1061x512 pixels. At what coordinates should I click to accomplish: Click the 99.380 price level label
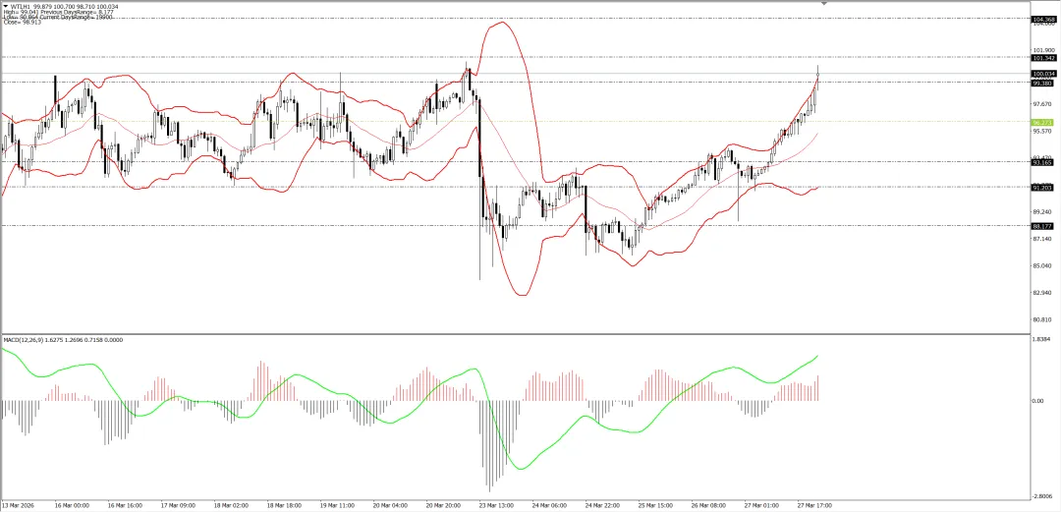tap(1044, 83)
